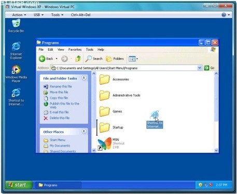Open Search in the Explorer toolbar

coord(94,59)
